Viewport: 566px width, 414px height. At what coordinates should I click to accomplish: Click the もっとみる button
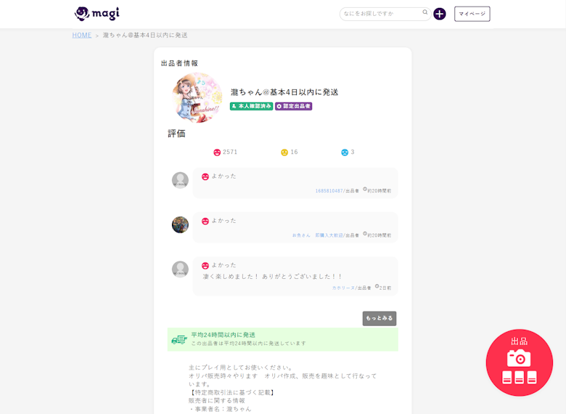(x=379, y=318)
